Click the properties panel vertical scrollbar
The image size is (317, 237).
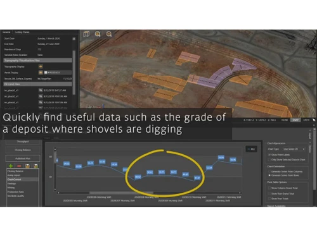[x=74, y=72]
